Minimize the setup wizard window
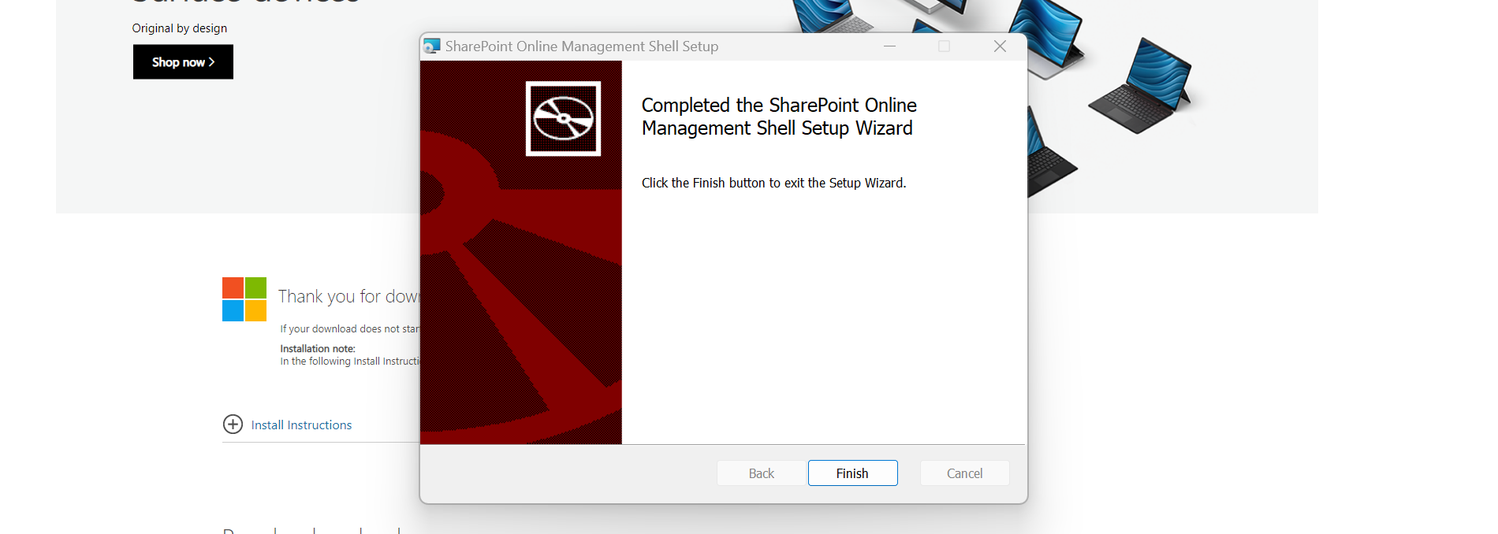 pyautogui.click(x=889, y=46)
